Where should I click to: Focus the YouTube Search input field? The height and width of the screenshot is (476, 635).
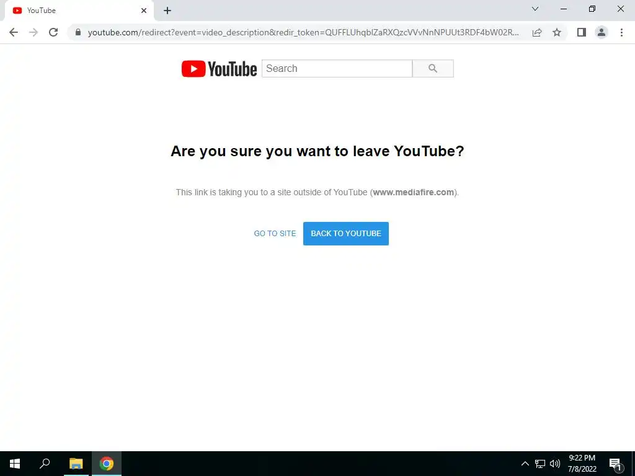pyautogui.click(x=337, y=68)
